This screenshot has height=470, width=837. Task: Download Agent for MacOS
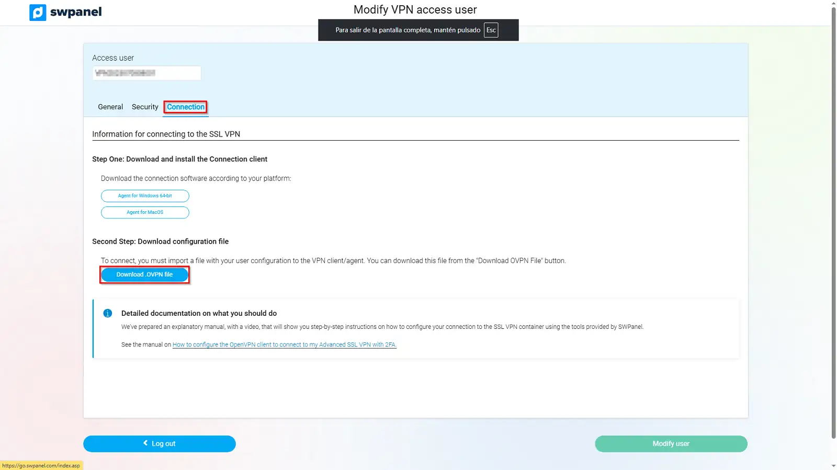[145, 212]
